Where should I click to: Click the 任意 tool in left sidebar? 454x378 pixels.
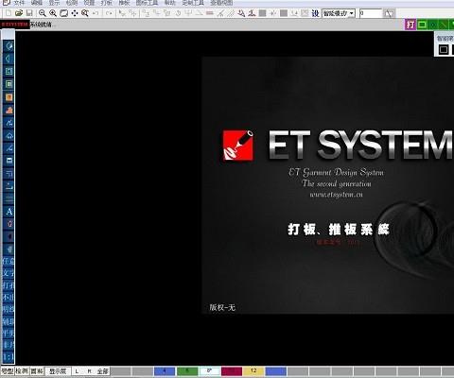coord(9,261)
